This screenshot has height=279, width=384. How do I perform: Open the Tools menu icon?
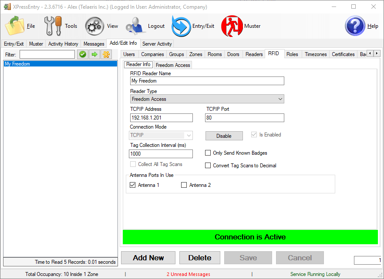(52, 25)
